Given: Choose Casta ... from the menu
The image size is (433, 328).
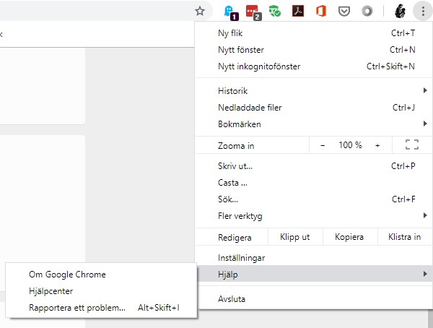Looking at the screenshot, I should (314, 183).
